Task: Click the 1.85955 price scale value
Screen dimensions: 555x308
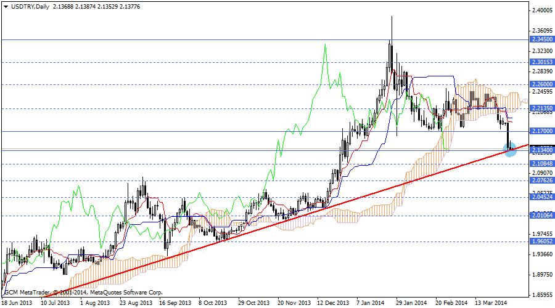Action: click(x=542, y=294)
